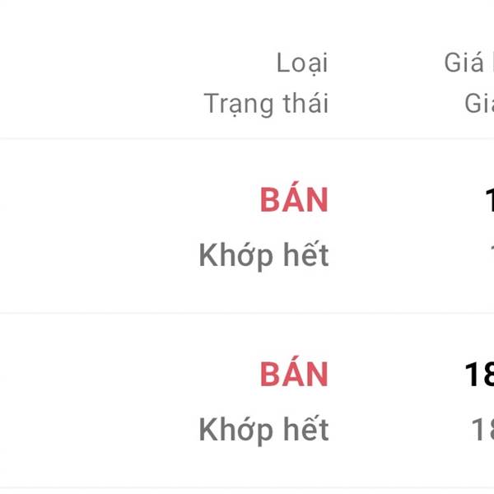The width and height of the screenshot is (494, 494).
Task: Click empty space between Loại and Giá headers
Action: [385, 63]
